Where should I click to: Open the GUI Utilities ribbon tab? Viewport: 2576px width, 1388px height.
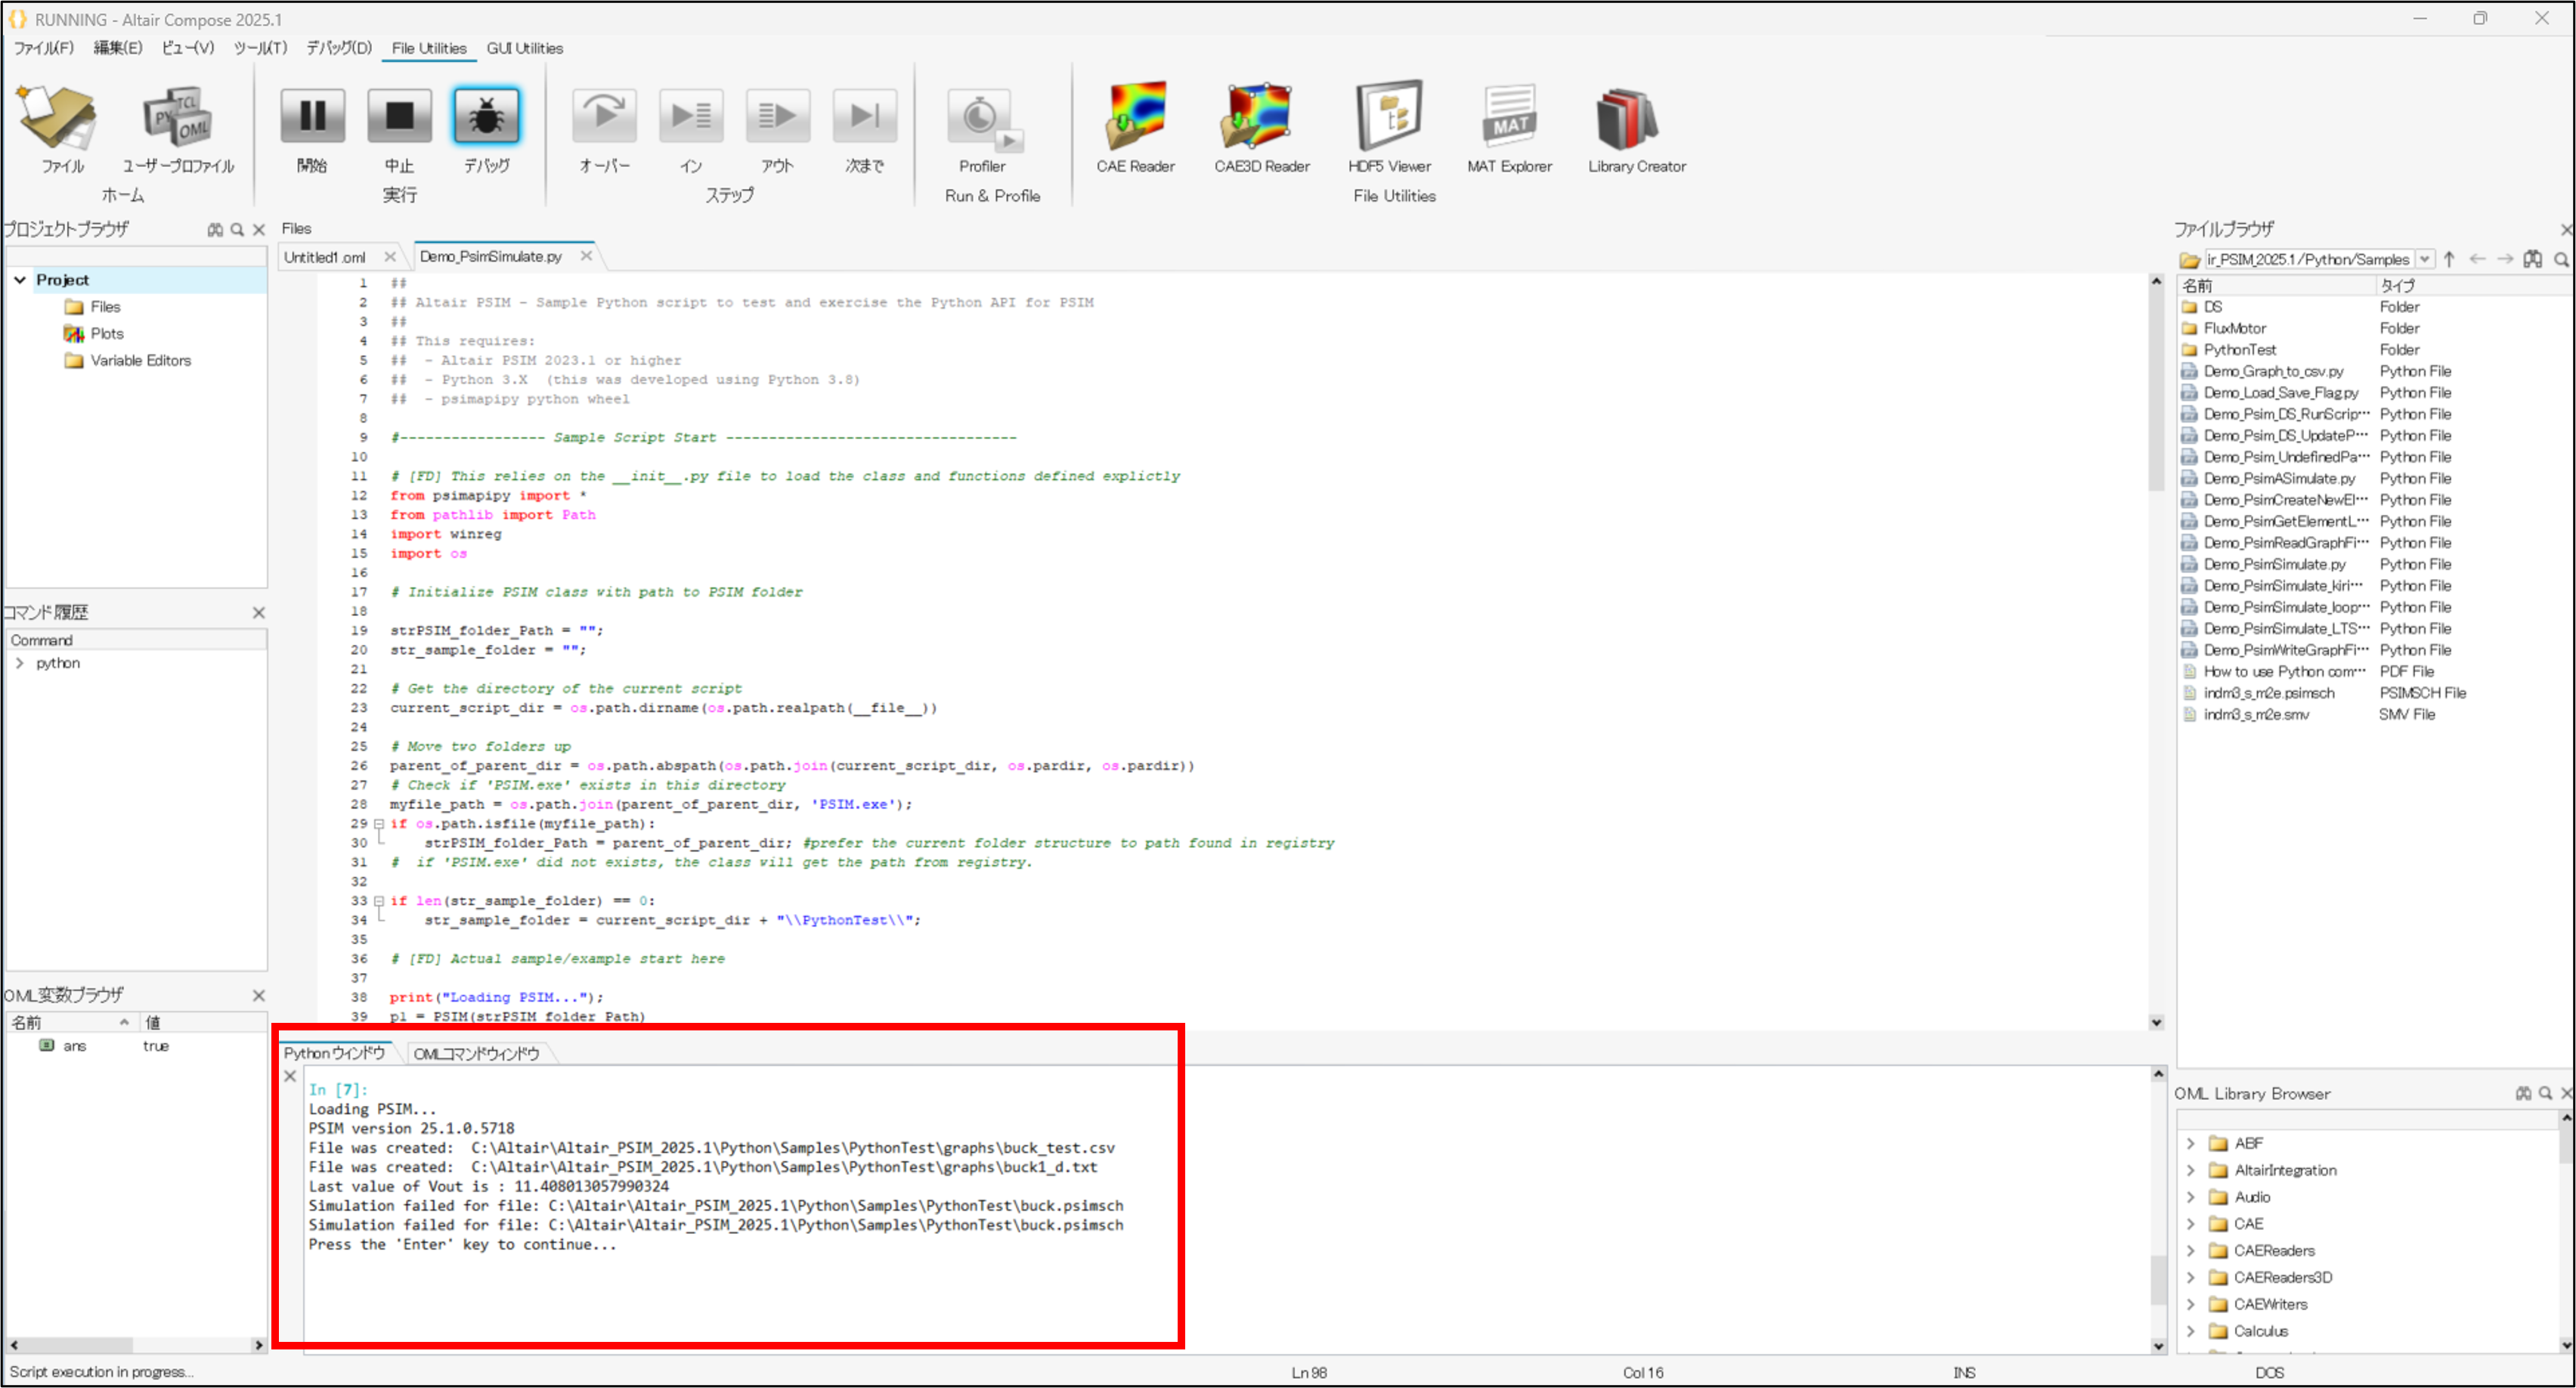pos(524,48)
